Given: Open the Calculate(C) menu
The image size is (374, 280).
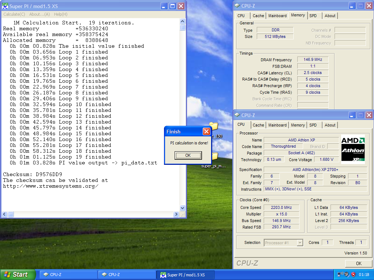Looking at the screenshot, I should (14, 14).
